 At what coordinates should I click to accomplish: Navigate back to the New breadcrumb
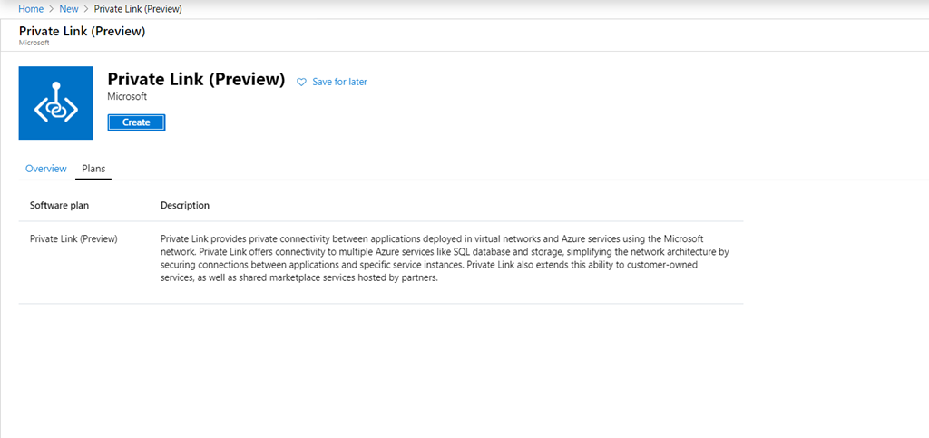[x=69, y=9]
